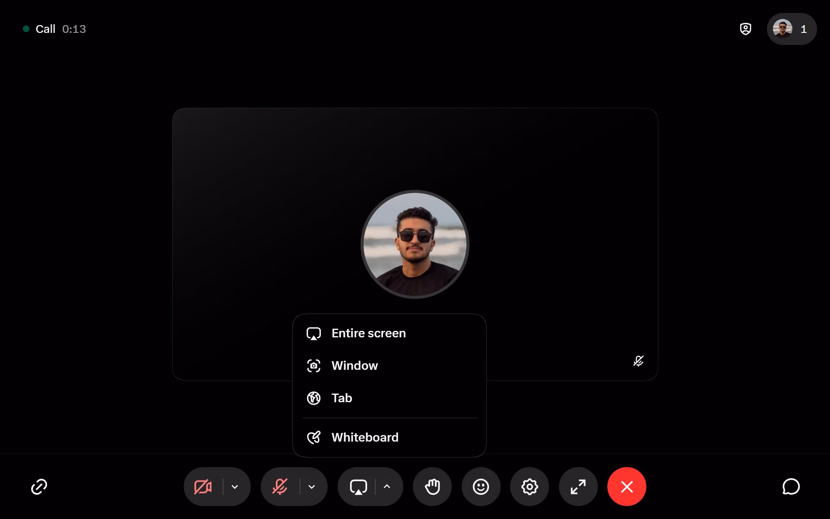Viewport: 830px width, 519px height.
Task: Click the large profile avatar in video tile
Action: 415,244
